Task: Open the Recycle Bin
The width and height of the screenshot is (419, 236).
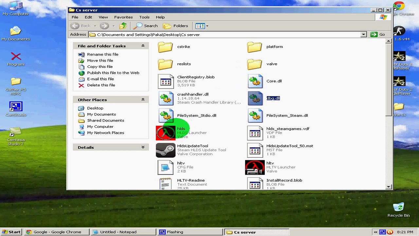Action: 398,210
